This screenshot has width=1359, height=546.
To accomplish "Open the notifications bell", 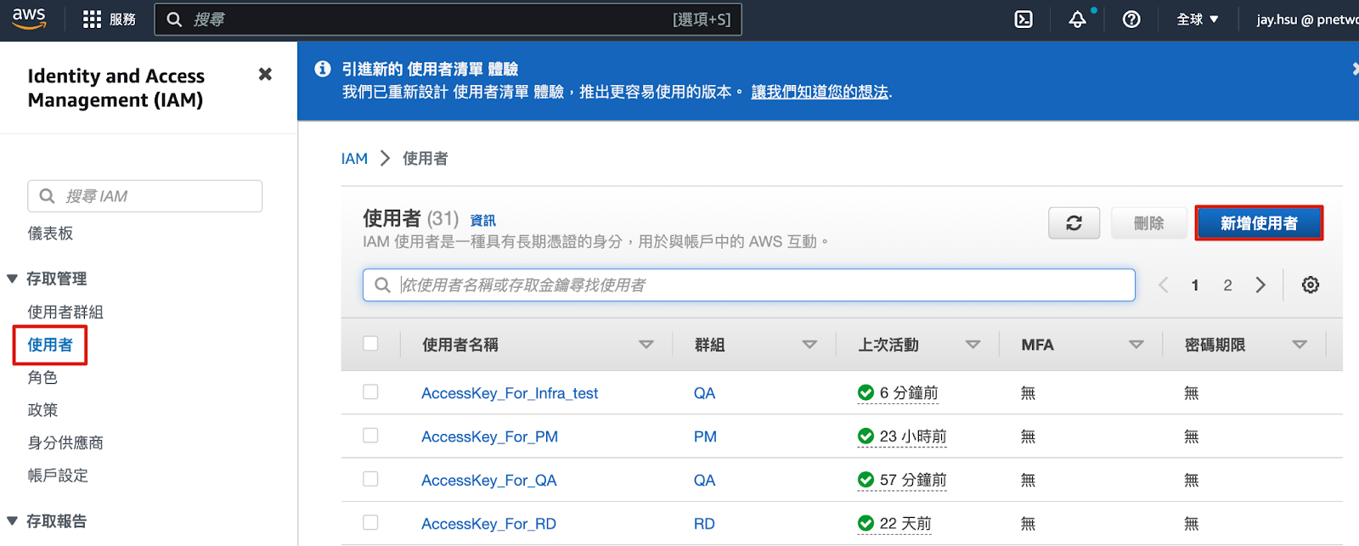I will 1077,20.
